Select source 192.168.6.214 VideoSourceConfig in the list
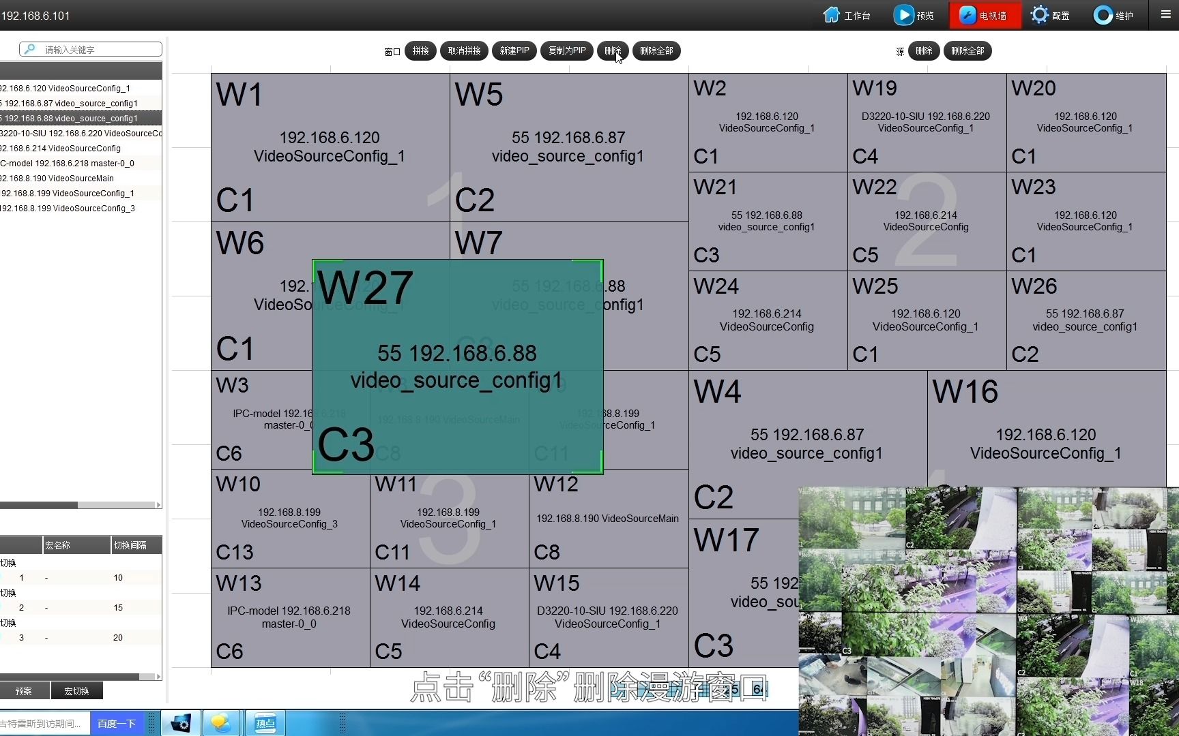1179x736 pixels. click(x=81, y=149)
